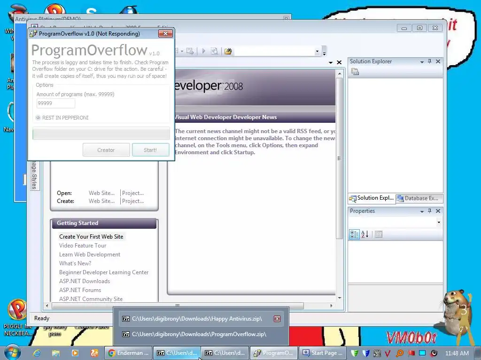481x360 pixels.
Task: Switch to the Database Explorer tab
Action: tap(419, 198)
